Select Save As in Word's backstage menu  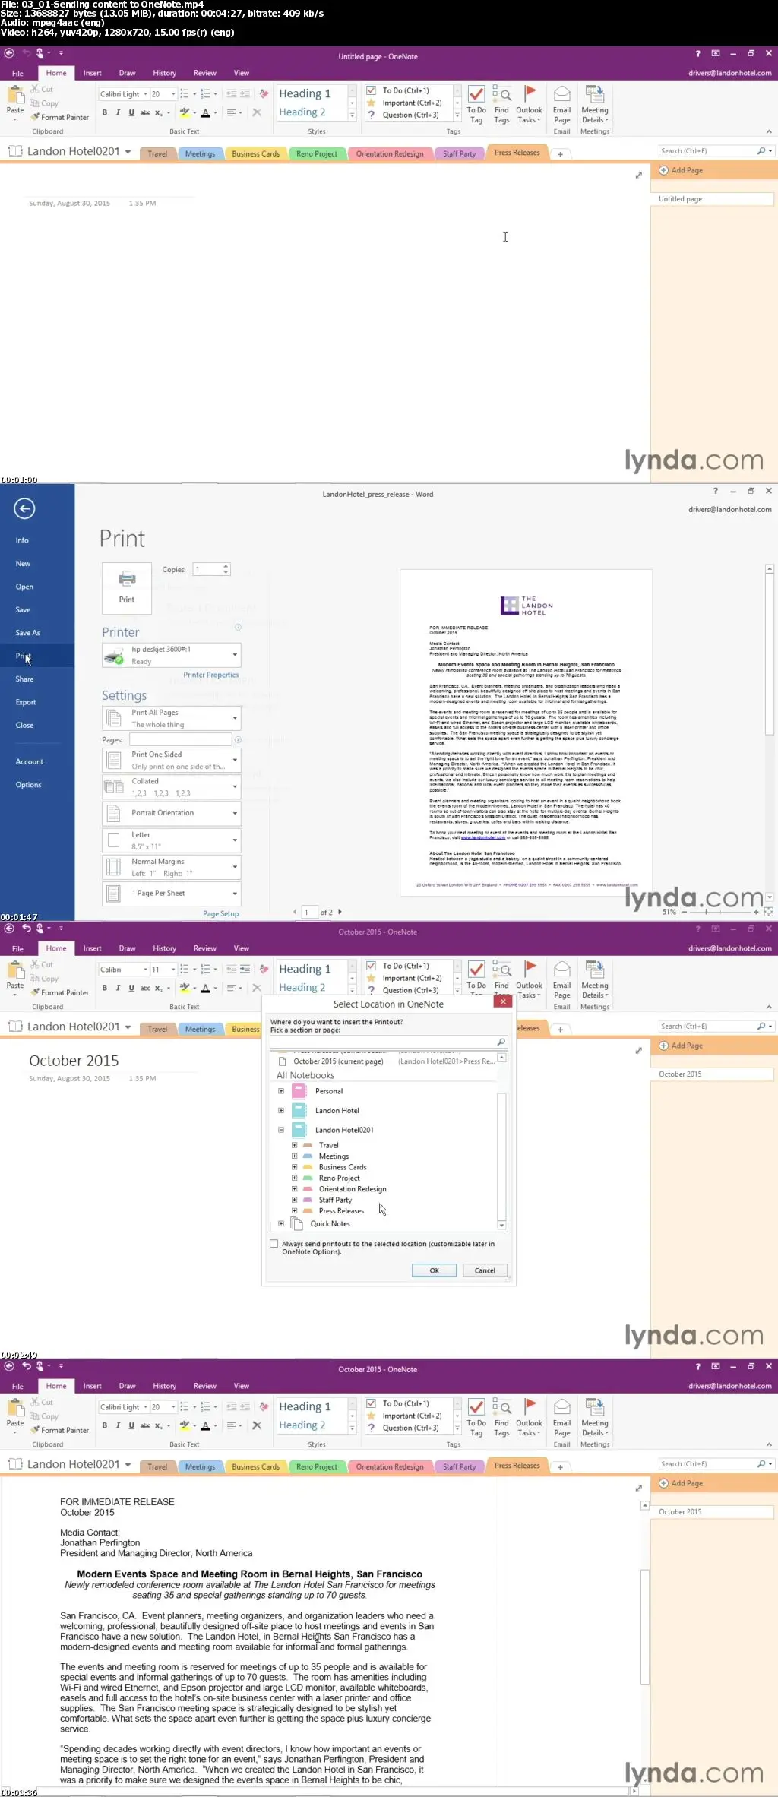[x=28, y=633]
